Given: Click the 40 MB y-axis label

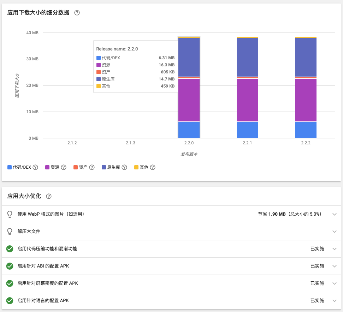Looking at the screenshot, I should pos(32,33).
